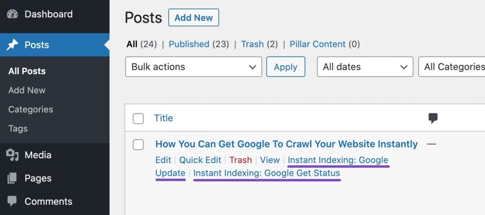Click Quick Edit under the post
Screen dimensions: 485x215
click(x=200, y=160)
